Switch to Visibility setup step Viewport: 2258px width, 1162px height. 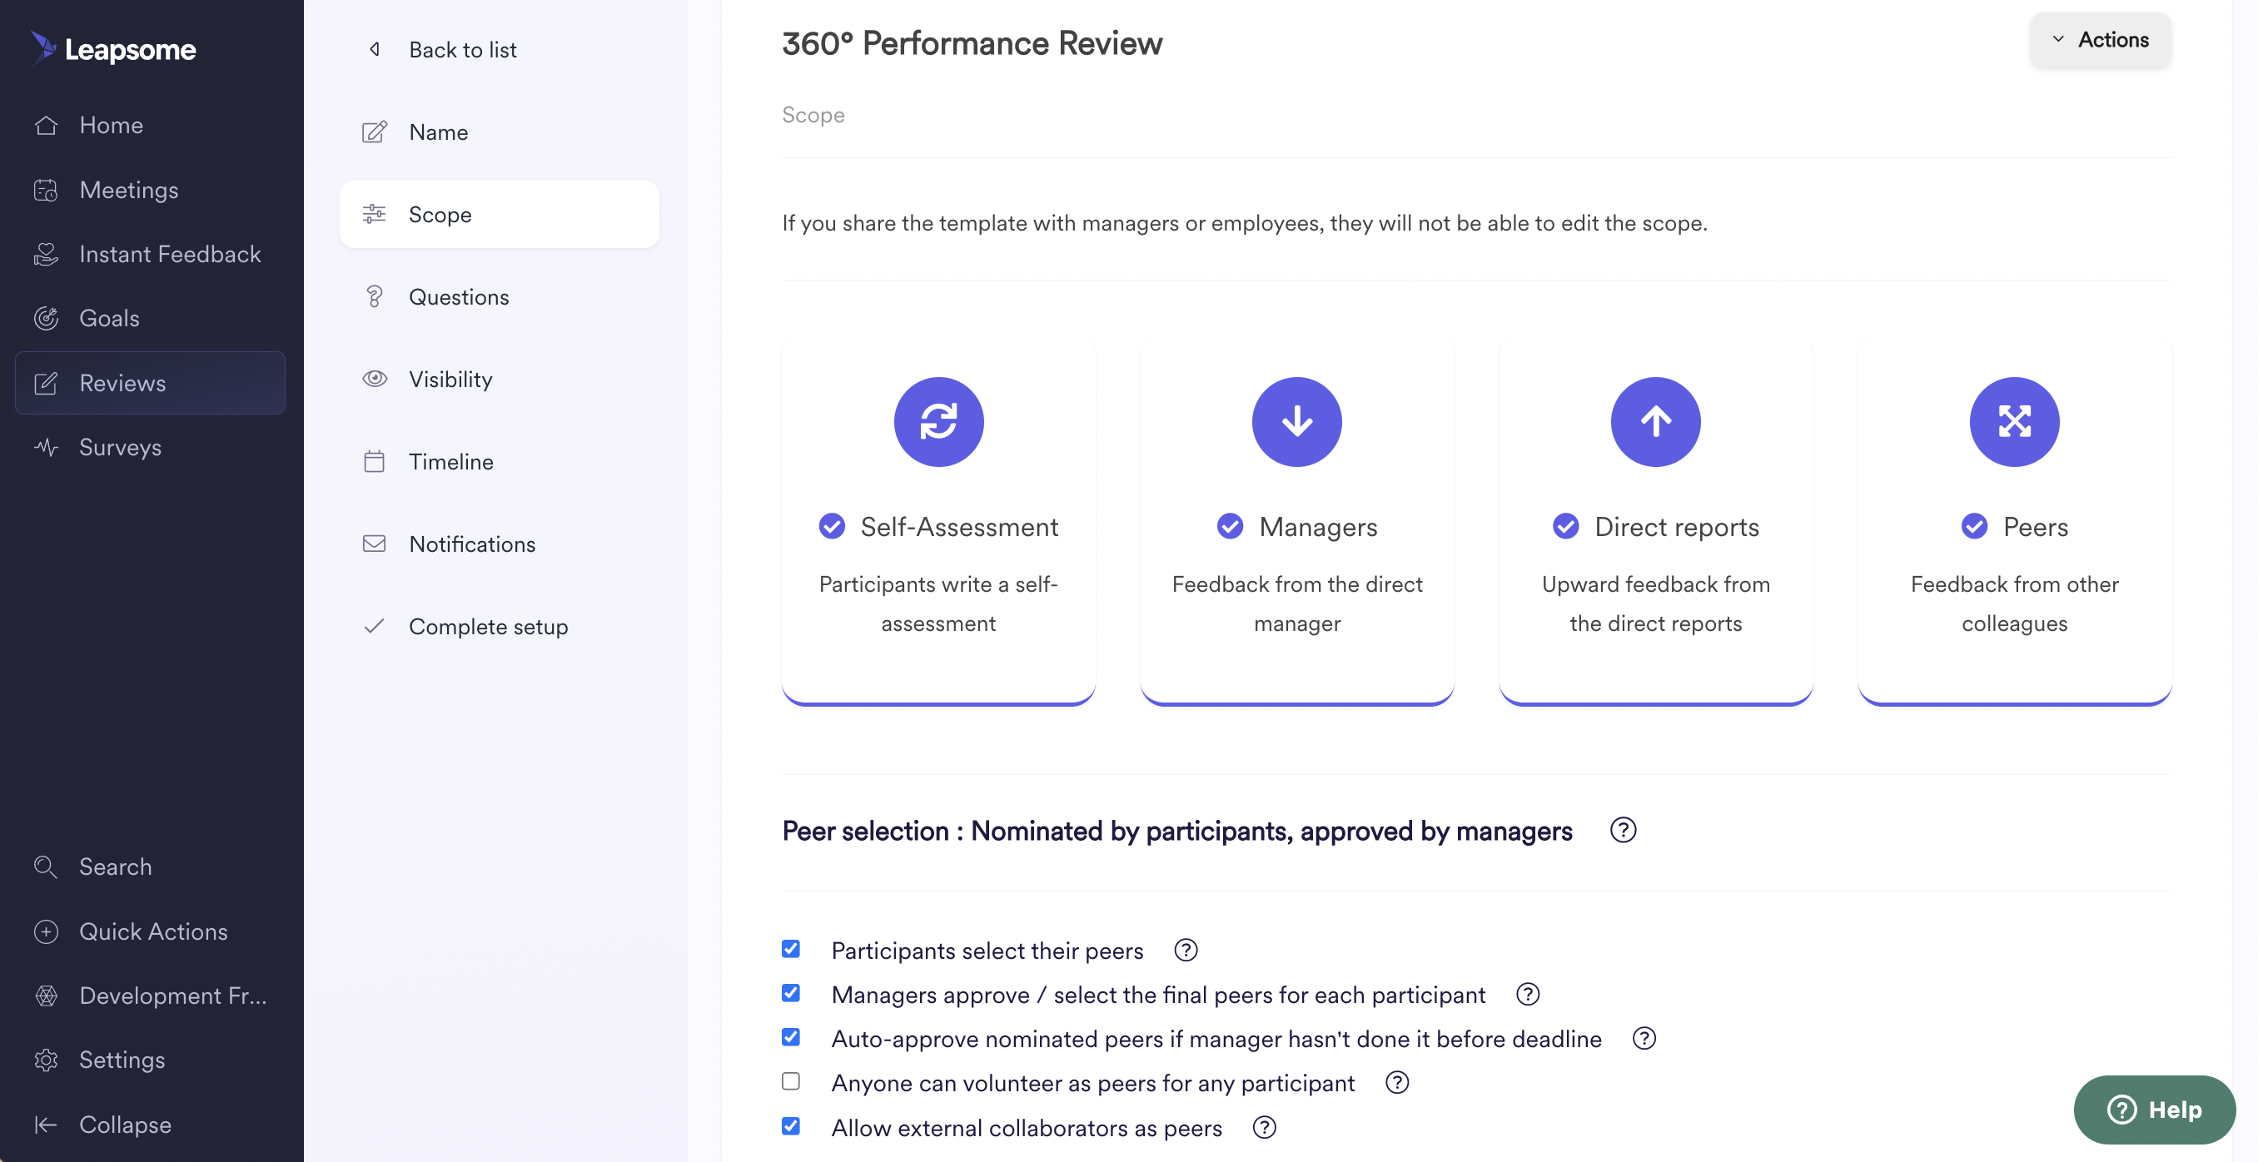click(499, 379)
